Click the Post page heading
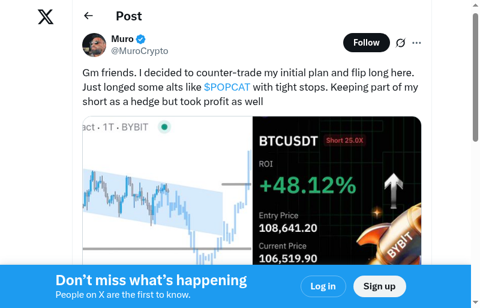The image size is (480, 308). click(129, 16)
